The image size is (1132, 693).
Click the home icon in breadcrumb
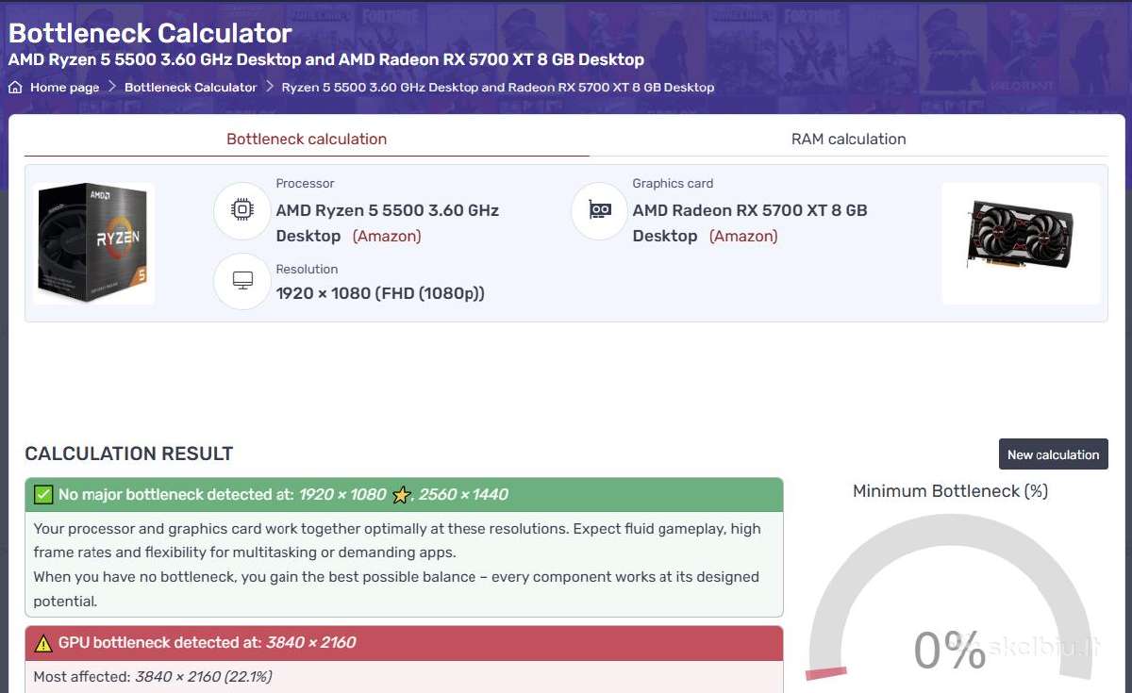(x=15, y=87)
